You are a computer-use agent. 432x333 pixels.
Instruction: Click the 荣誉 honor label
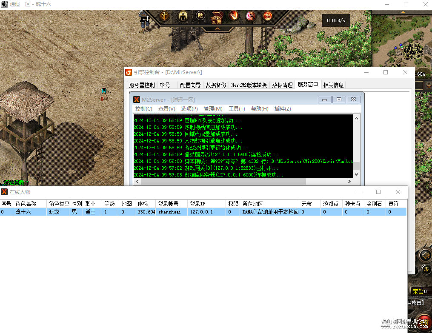418,291
